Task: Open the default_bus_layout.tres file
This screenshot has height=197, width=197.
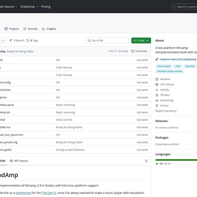Action: [x=11, y=135]
